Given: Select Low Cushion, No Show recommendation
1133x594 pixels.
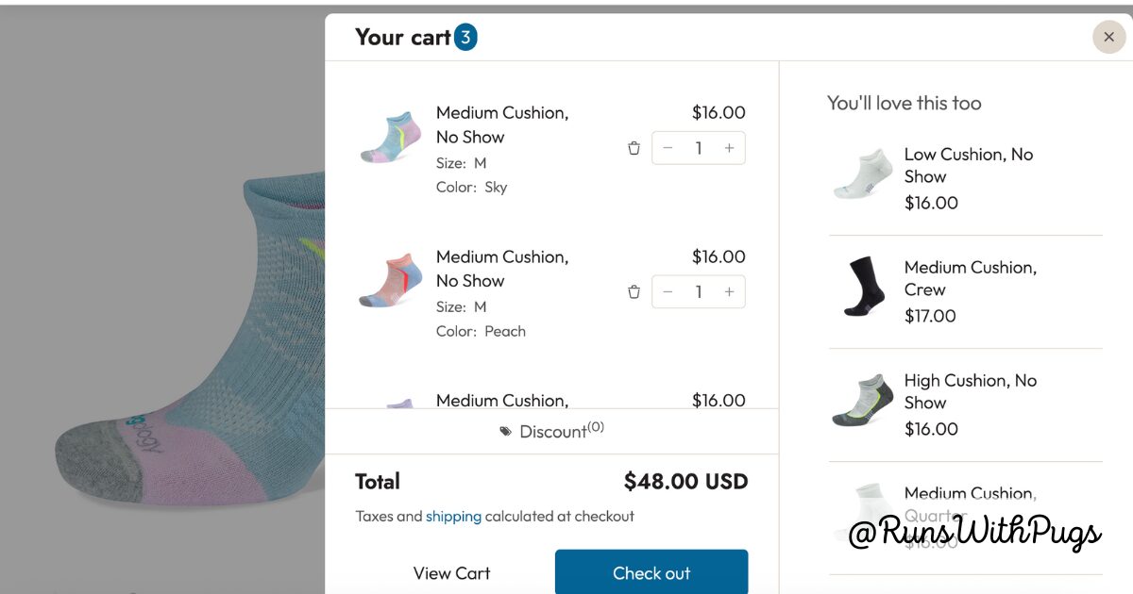Looking at the screenshot, I should point(968,165).
